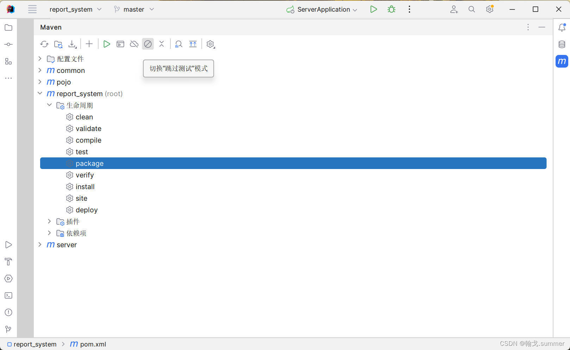Open the Terminal tool window
The height and width of the screenshot is (350, 570).
pos(8,295)
